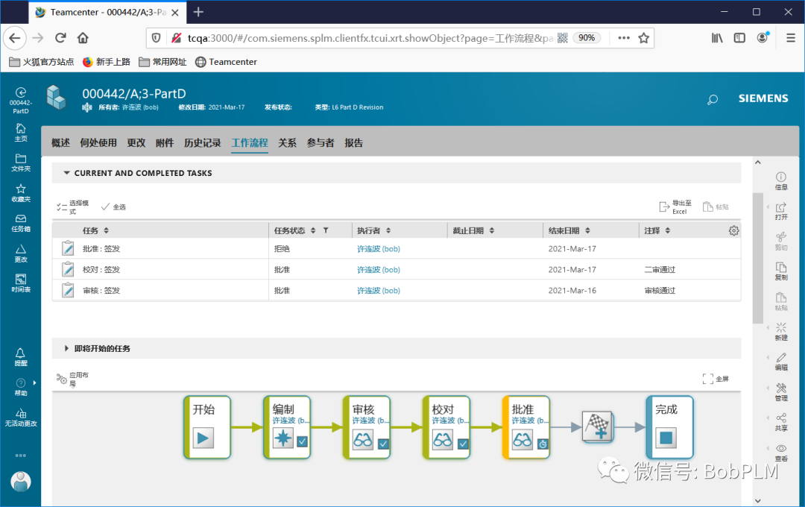Collapse CURRENT AND COMPLETED TASKS section
Screen dimensions: 805x507
click(x=66, y=173)
